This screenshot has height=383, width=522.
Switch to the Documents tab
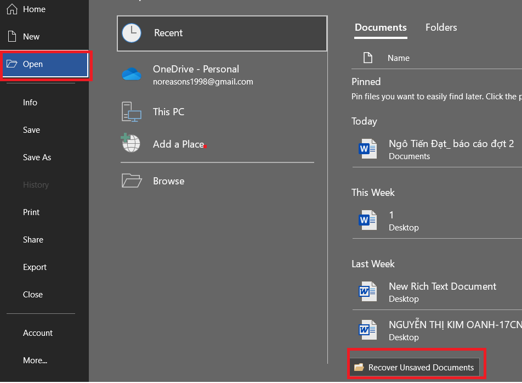381,27
